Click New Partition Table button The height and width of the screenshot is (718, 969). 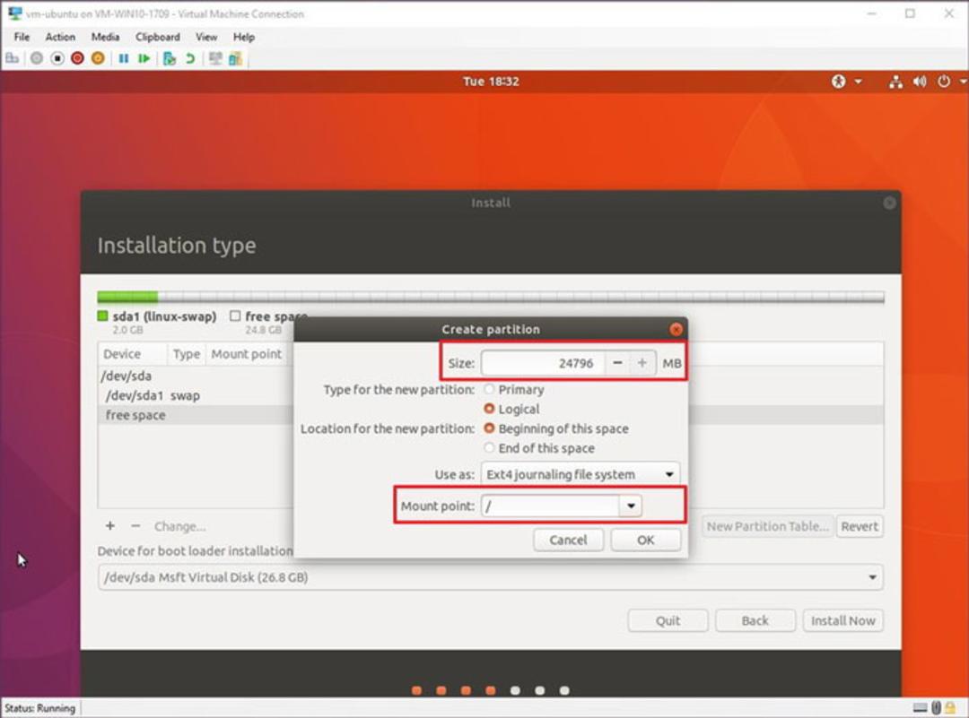pyautogui.click(x=767, y=526)
